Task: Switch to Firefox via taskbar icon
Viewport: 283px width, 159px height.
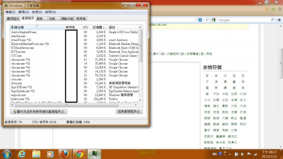Action: point(65,154)
